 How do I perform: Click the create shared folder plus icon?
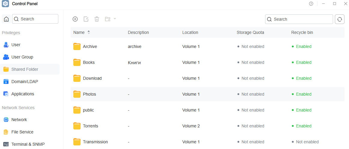[x=75, y=19]
